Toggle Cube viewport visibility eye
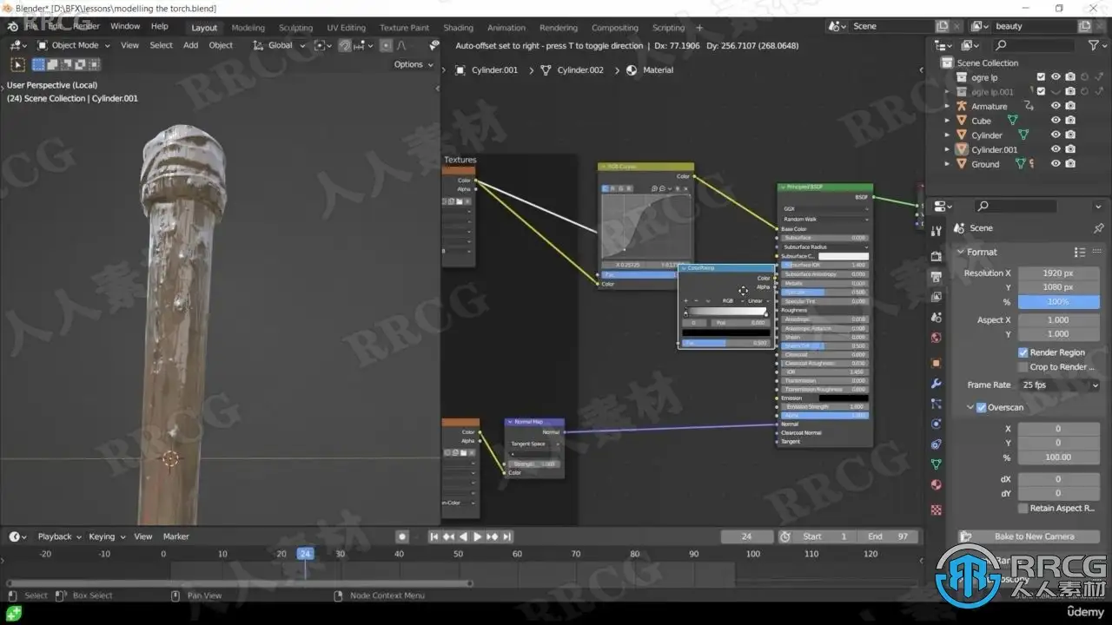This screenshot has height=625, width=1112. (1056, 121)
